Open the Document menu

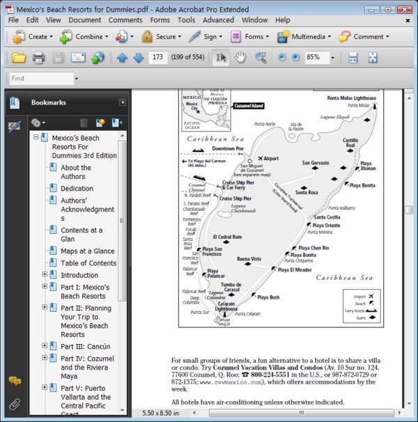click(x=84, y=20)
